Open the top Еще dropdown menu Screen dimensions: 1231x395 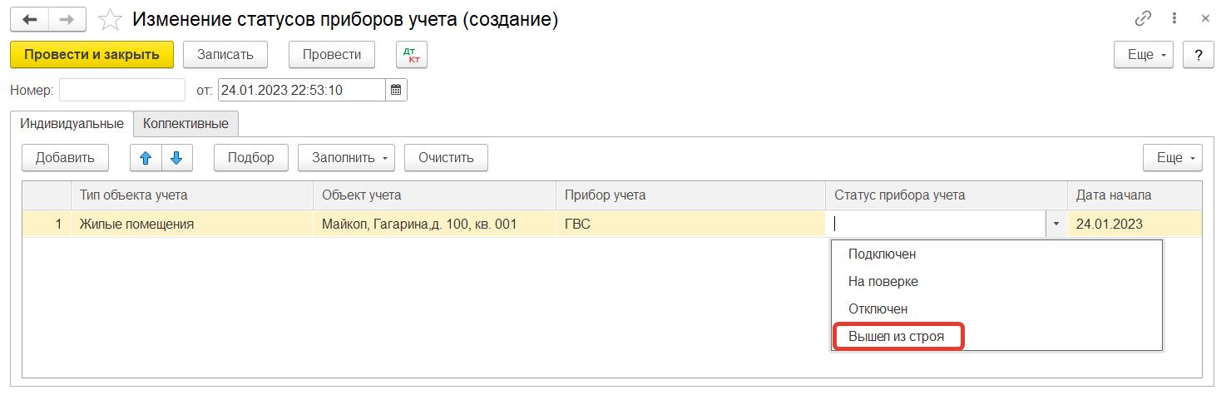pyautogui.click(x=1143, y=55)
